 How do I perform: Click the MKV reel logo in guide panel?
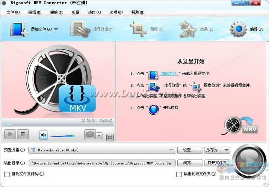(x=240, y=125)
